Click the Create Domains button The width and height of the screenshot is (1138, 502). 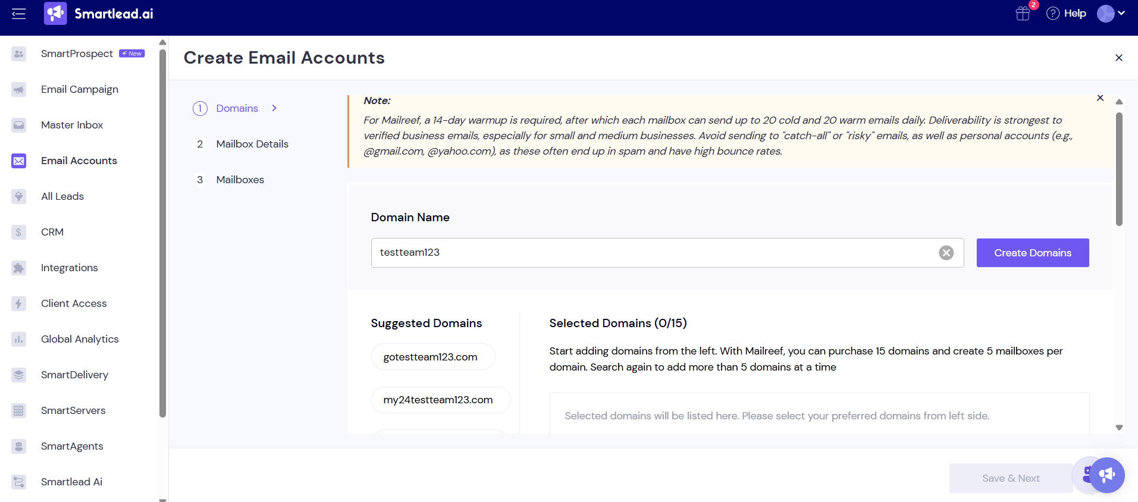[1033, 253]
